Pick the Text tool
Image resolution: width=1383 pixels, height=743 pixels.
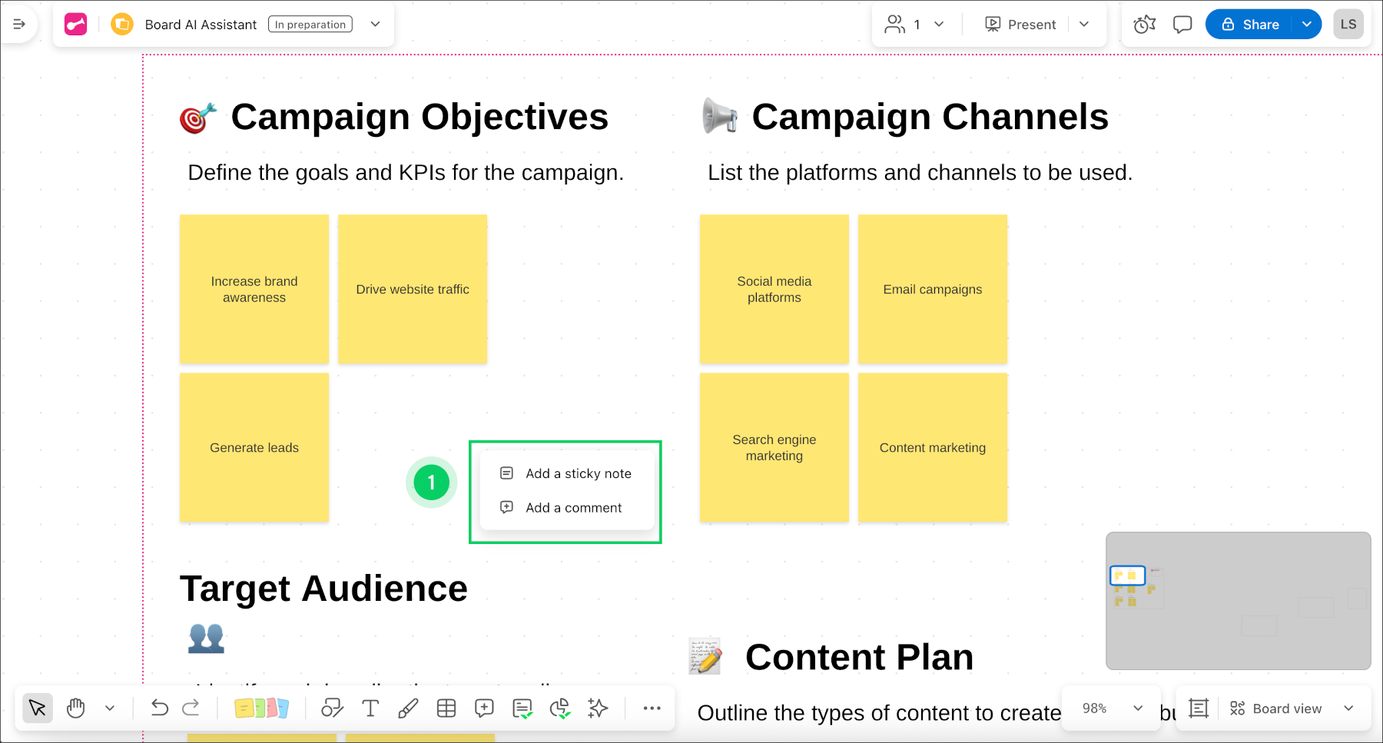pyautogui.click(x=370, y=708)
